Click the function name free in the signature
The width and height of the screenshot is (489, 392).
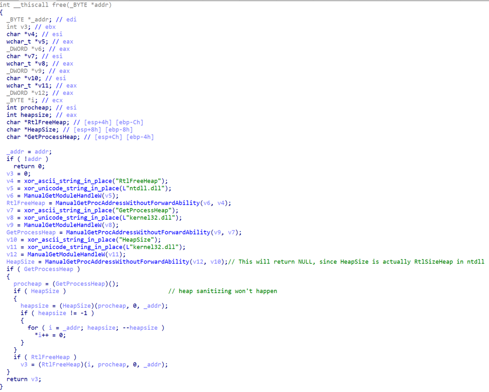(x=59, y=5)
